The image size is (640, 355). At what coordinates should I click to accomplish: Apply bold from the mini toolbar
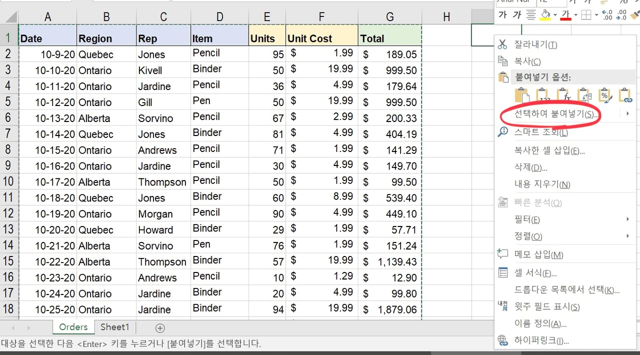[x=502, y=14]
